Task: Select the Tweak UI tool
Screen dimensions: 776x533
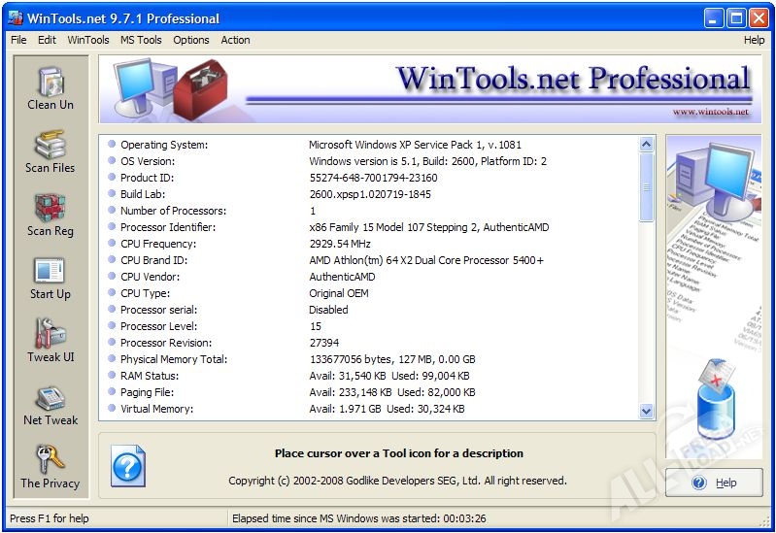Action: pyautogui.click(x=50, y=341)
